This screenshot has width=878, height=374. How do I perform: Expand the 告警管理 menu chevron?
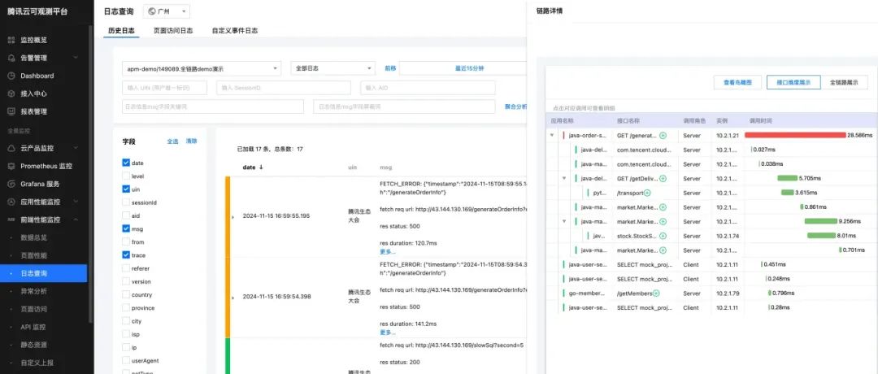coord(76,59)
